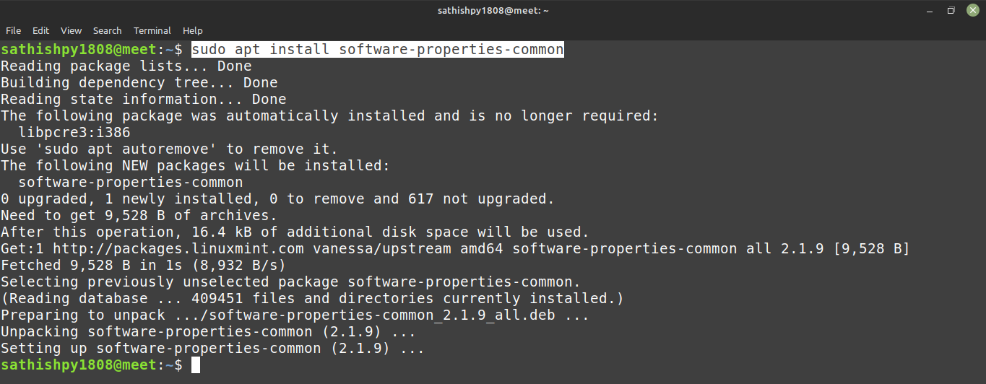Click the packages.linuxmint.com URL
Screen dimensions: 986x384
pos(182,249)
